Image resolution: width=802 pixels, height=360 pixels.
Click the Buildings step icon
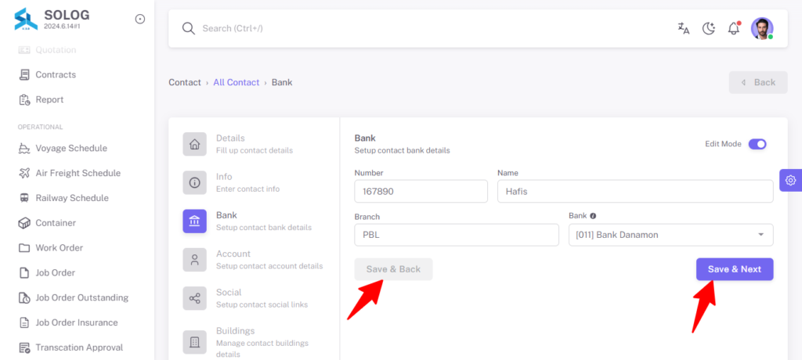[195, 342]
